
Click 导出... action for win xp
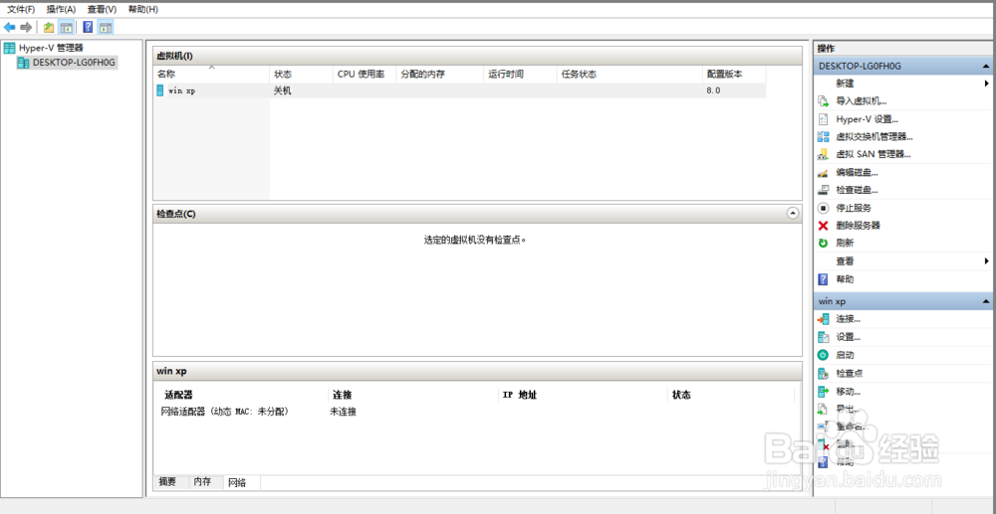click(x=848, y=410)
